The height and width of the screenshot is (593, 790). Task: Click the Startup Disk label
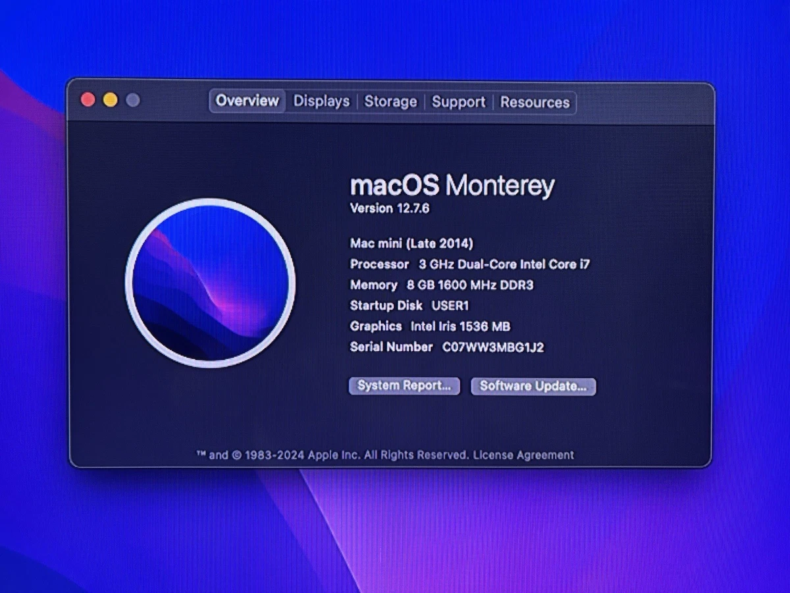(x=386, y=306)
